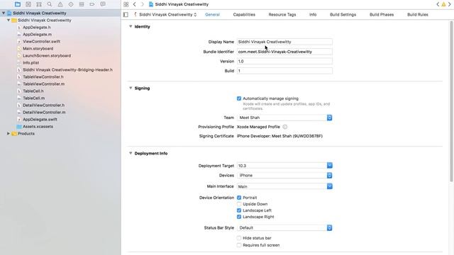
Task: Click the editor vertical scrollbar
Action: click(452, 101)
